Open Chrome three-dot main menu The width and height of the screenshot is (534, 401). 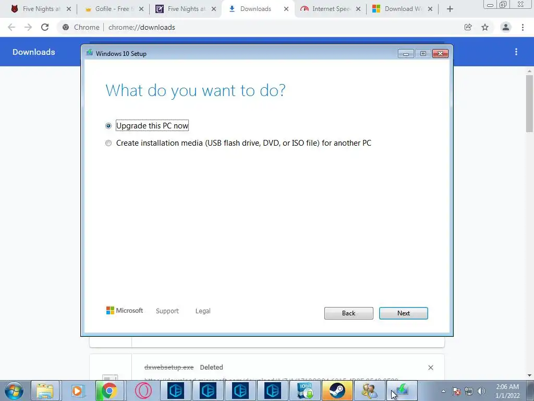pyautogui.click(x=523, y=27)
